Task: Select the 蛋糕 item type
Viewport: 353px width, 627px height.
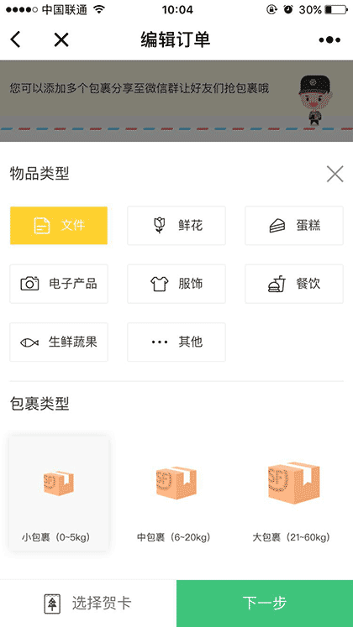Action: coord(294,226)
